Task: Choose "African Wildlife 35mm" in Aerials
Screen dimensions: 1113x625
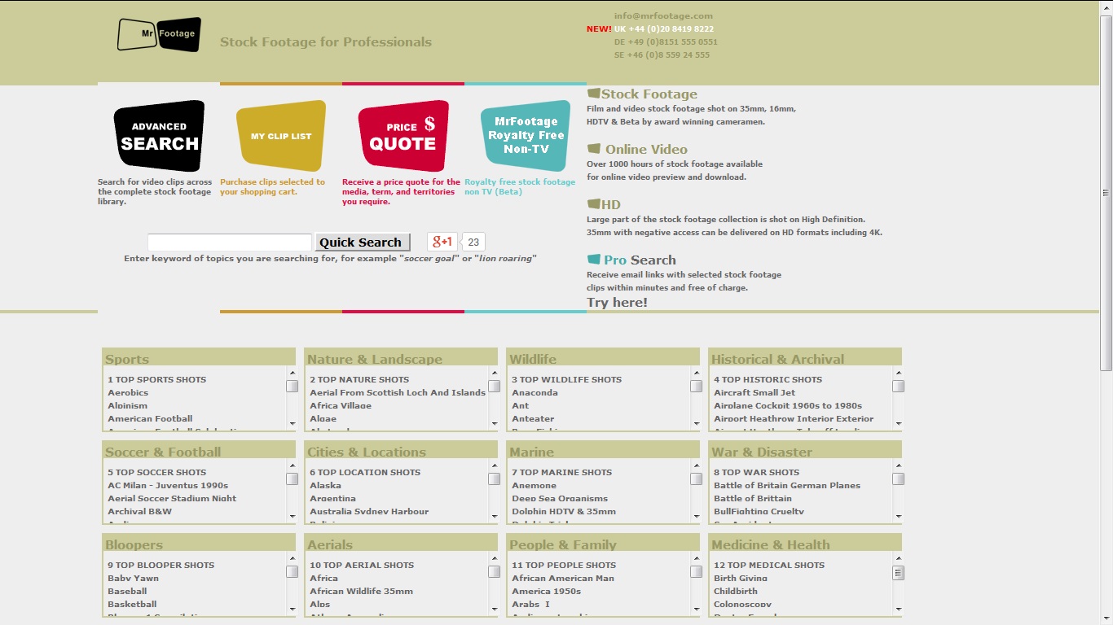Action: click(361, 591)
